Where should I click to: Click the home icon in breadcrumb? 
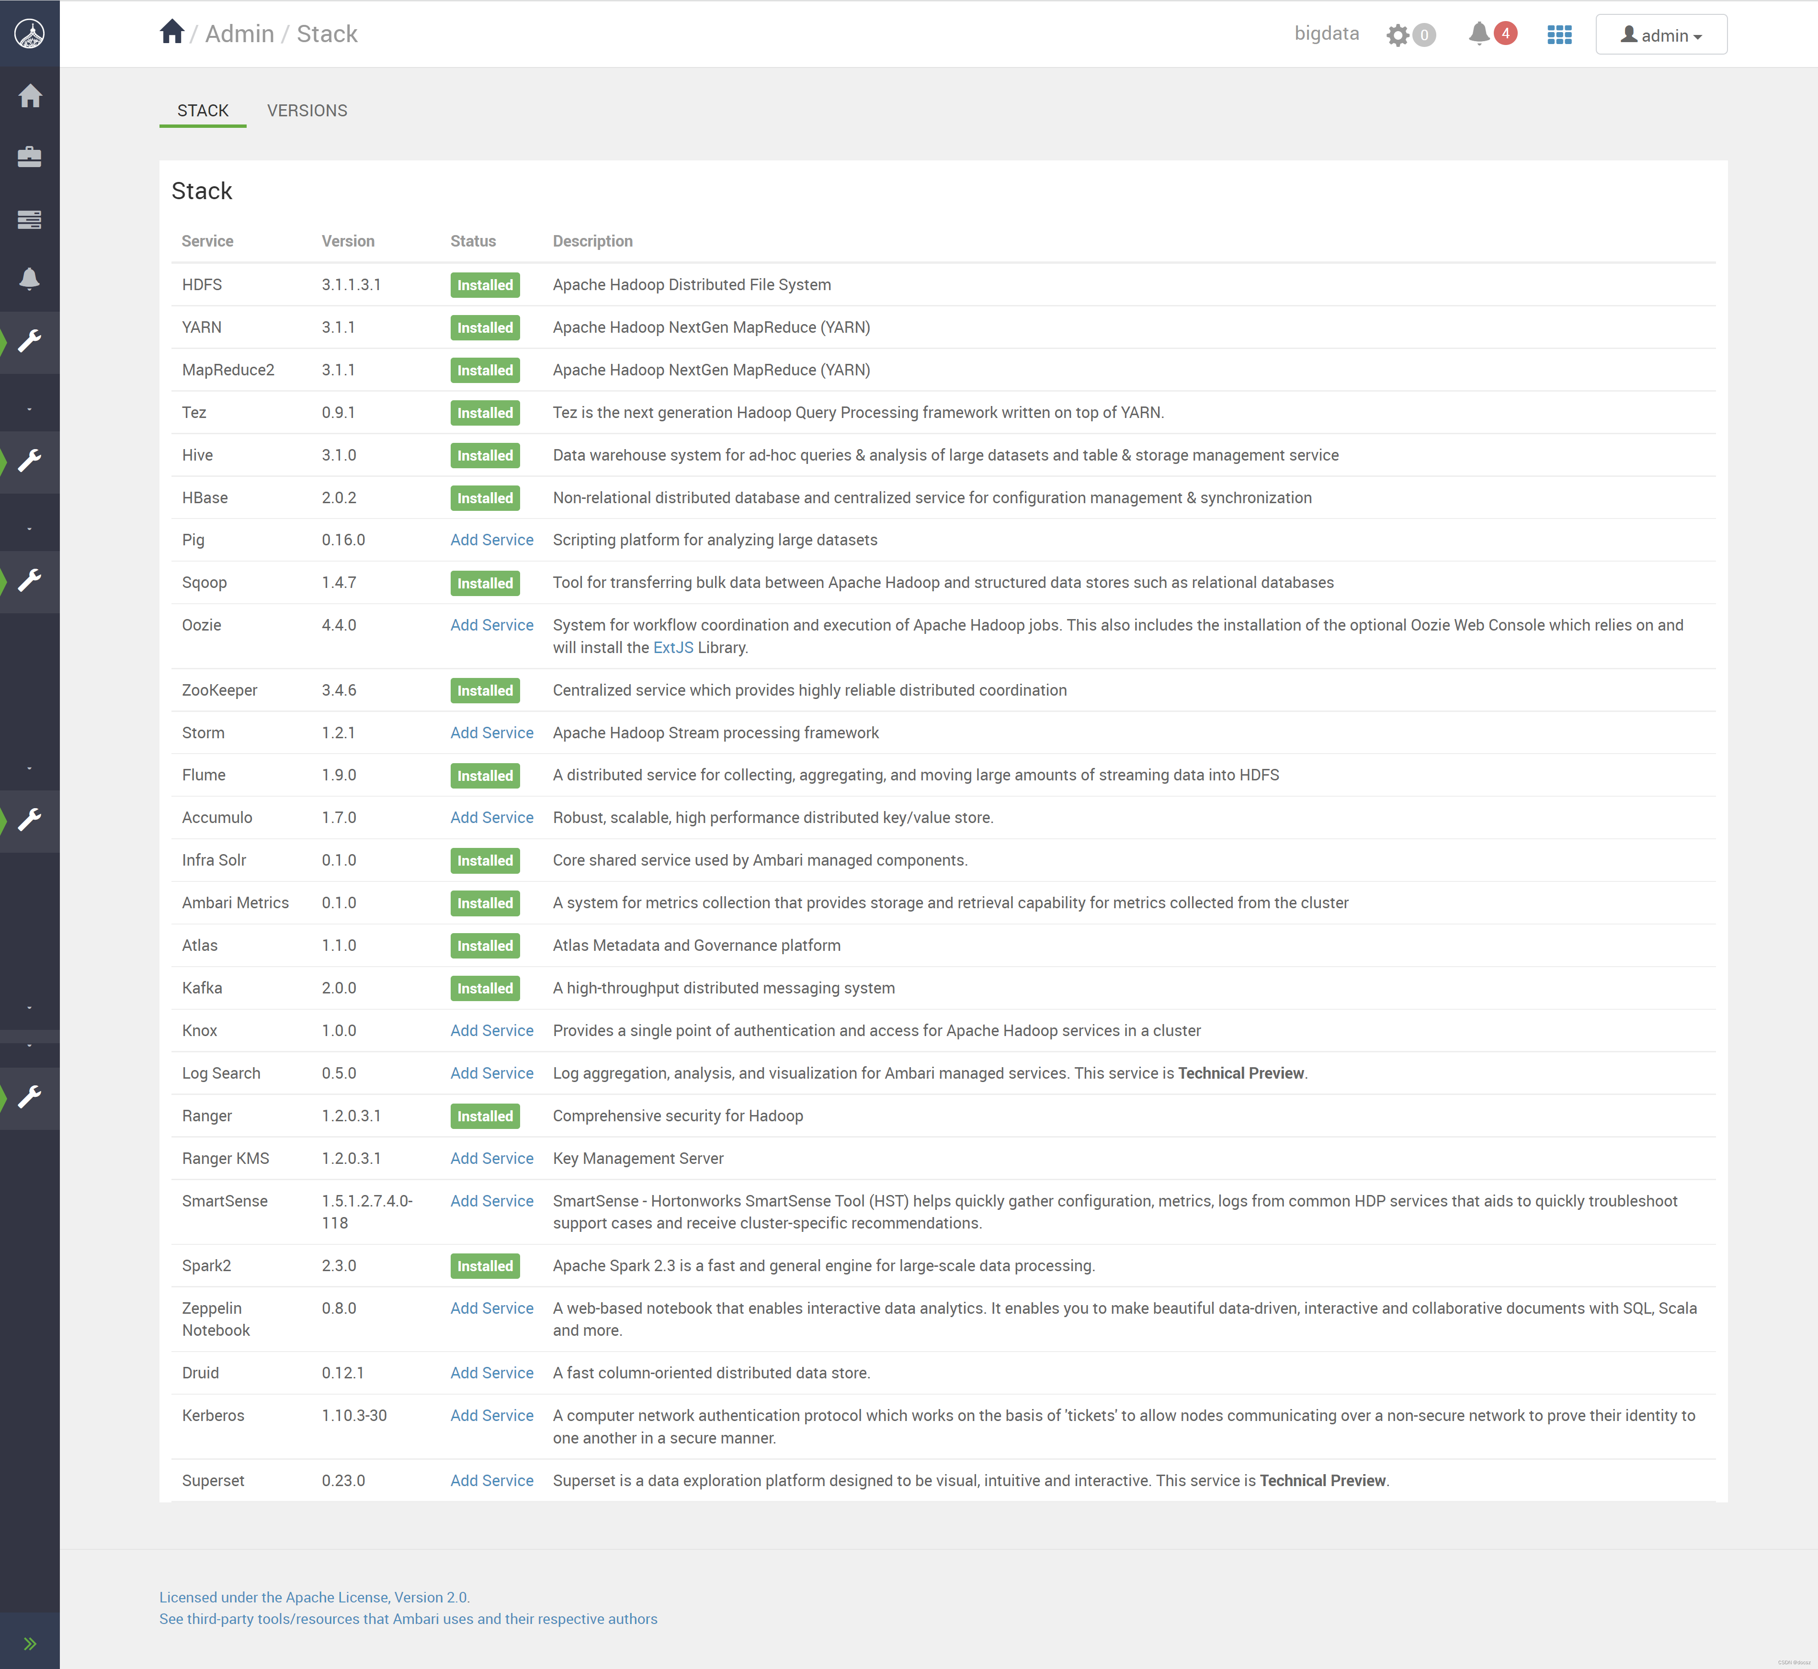click(x=171, y=33)
